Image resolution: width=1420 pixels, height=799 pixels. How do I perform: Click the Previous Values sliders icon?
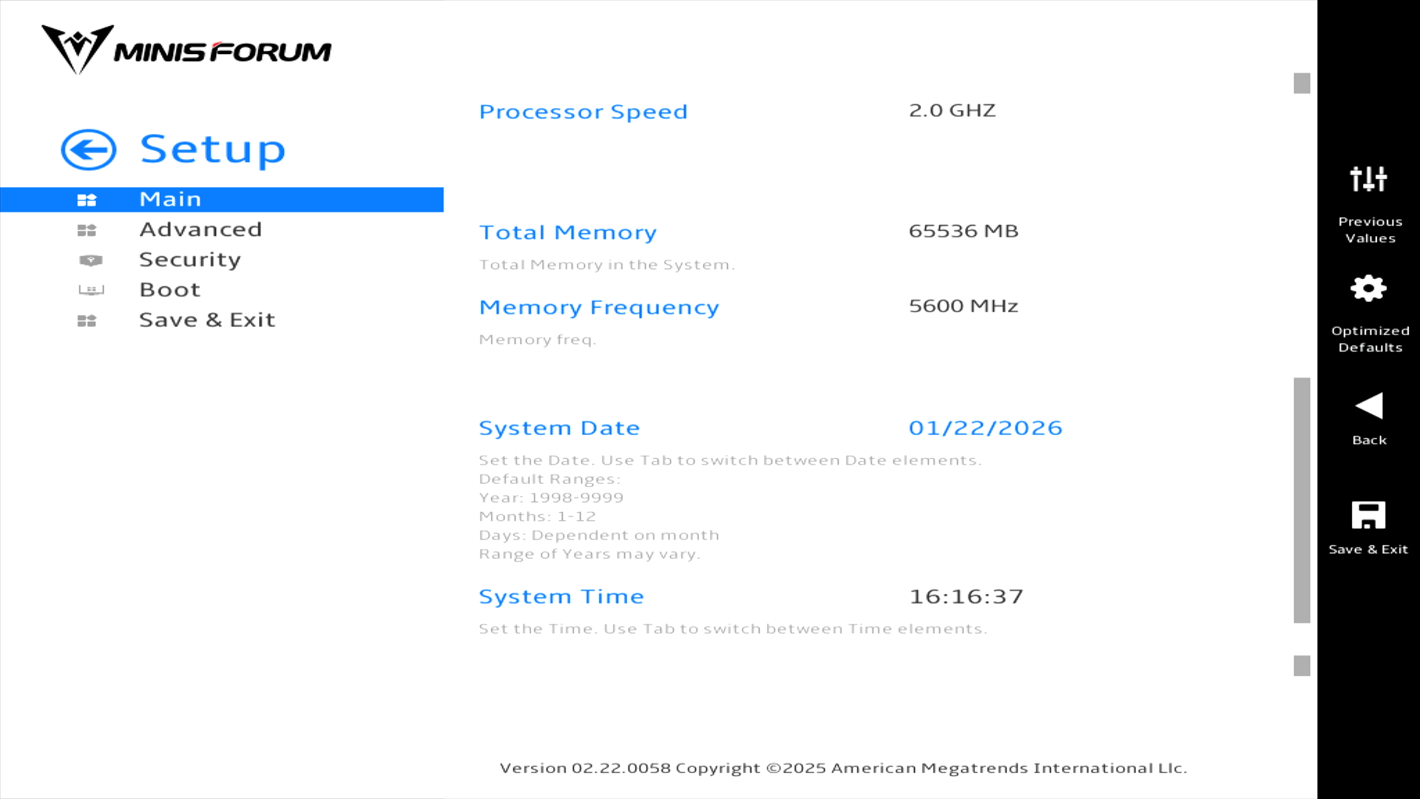[1368, 179]
